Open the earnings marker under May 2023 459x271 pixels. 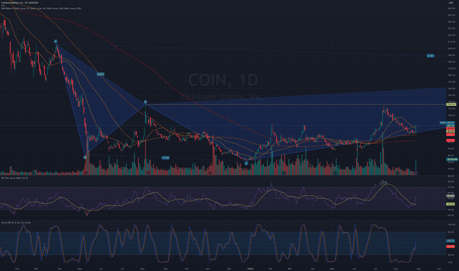[x=335, y=173]
